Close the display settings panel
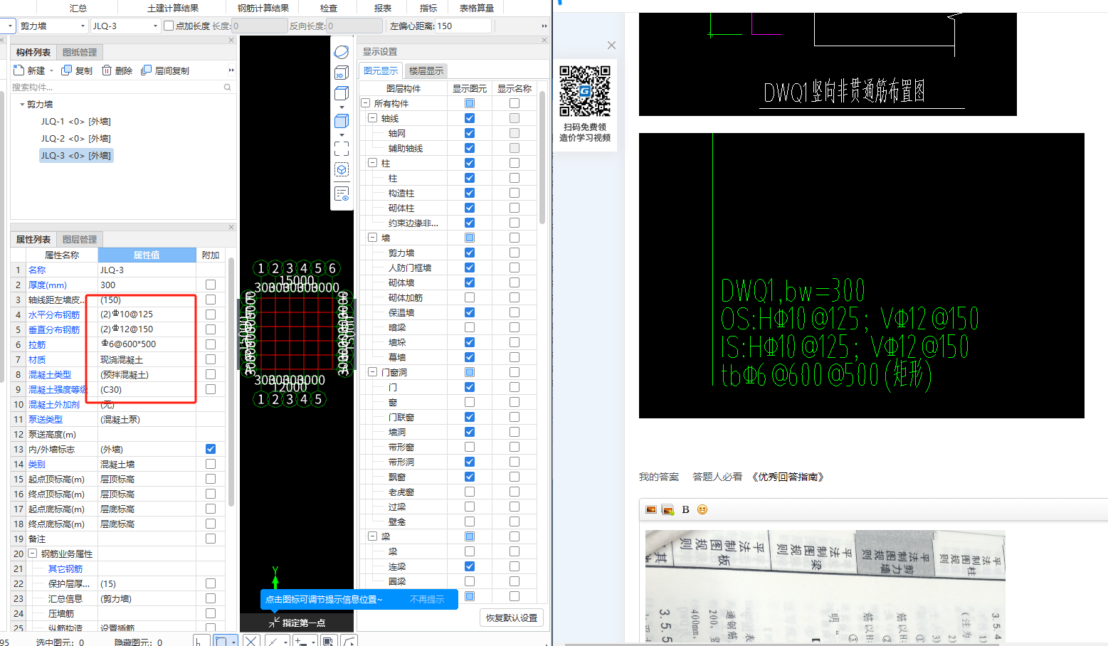1108x646 pixels. point(544,40)
